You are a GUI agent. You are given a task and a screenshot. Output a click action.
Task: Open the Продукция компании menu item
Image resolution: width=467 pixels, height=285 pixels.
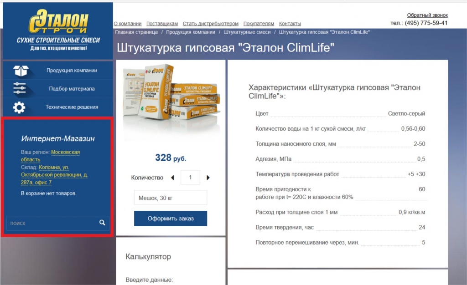pyautogui.click(x=72, y=71)
